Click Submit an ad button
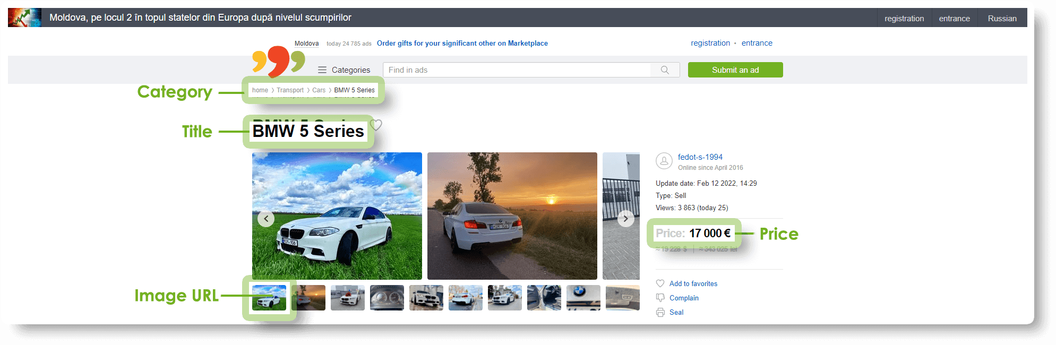1056x345 pixels. point(735,70)
